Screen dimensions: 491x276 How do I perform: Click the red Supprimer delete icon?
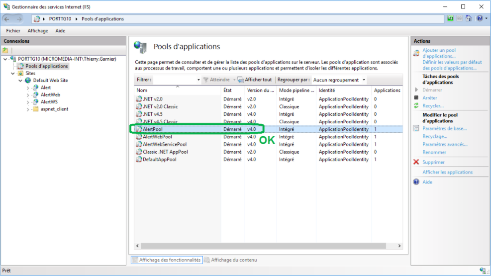[416, 162]
